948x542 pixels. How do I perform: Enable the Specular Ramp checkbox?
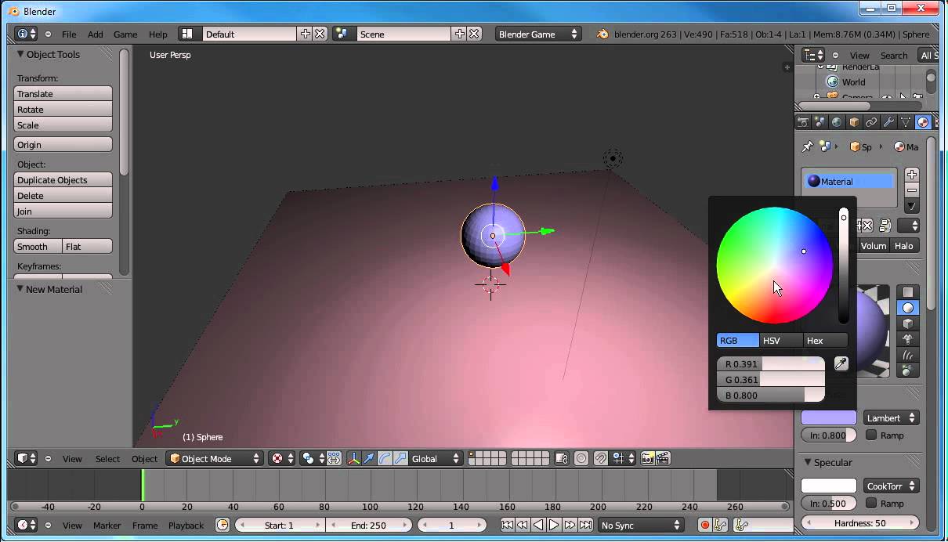(871, 503)
